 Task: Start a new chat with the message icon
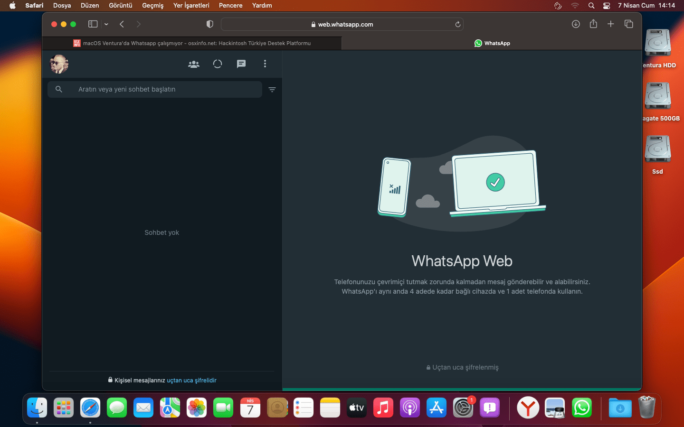click(x=241, y=64)
